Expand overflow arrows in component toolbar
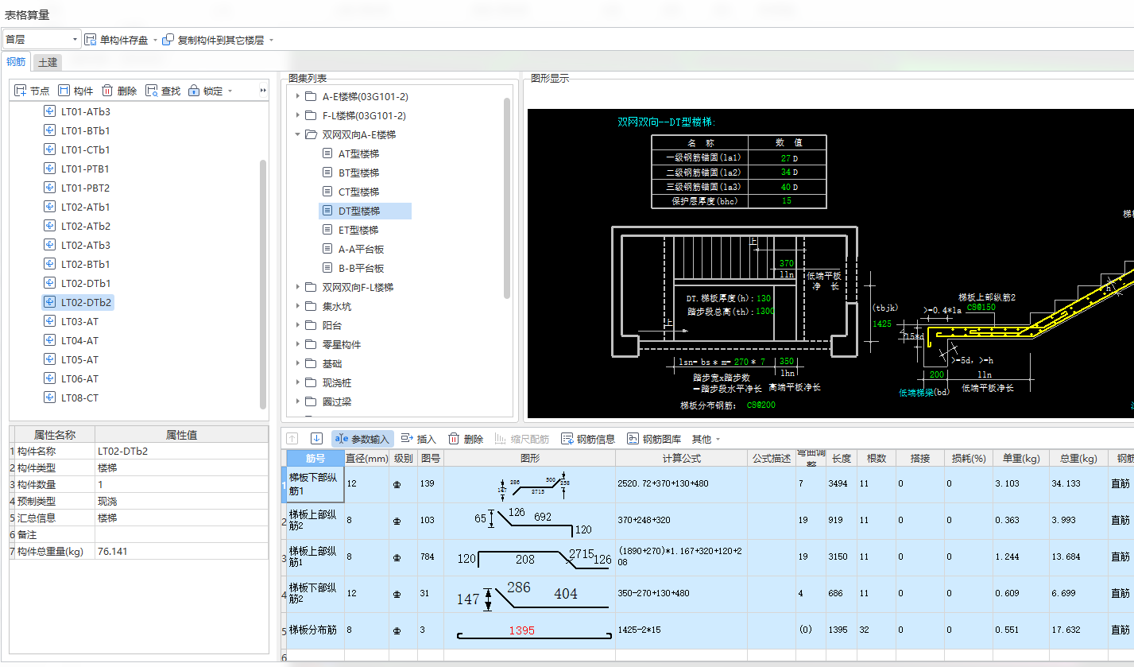Screen dimensions: 1134x667 pyautogui.click(x=263, y=91)
